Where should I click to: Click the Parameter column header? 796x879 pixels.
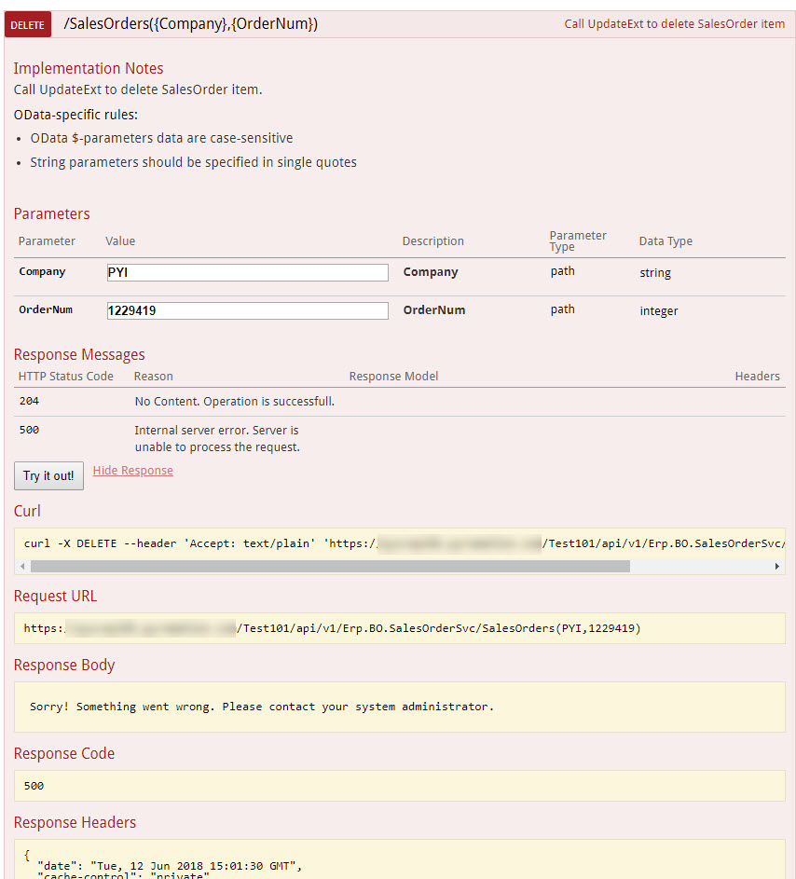(x=47, y=241)
